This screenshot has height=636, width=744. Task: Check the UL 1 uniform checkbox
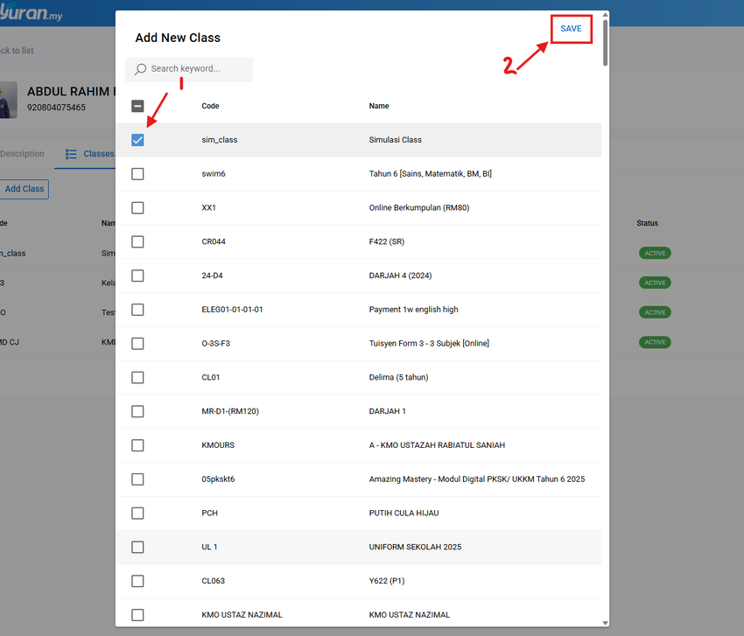coord(137,548)
